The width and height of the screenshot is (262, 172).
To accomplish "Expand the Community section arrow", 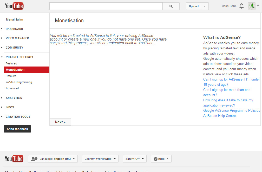I will click(x=2, y=48).
